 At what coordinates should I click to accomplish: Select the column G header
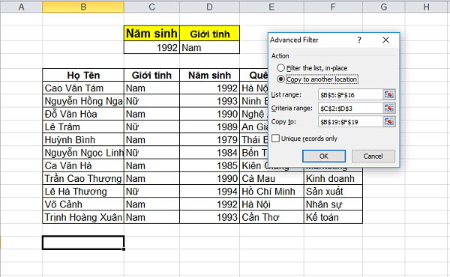click(384, 7)
